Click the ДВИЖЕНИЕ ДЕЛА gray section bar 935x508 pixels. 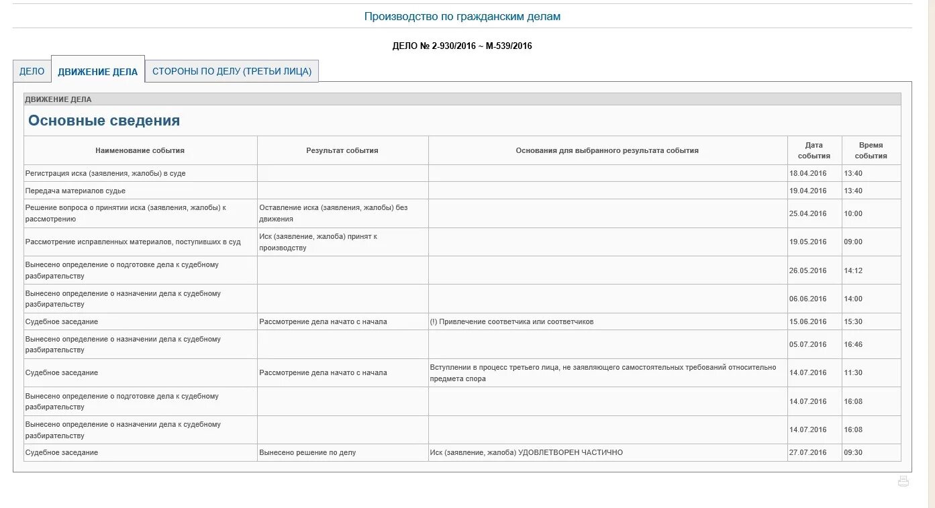pyautogui.click(x=462, y=99)
